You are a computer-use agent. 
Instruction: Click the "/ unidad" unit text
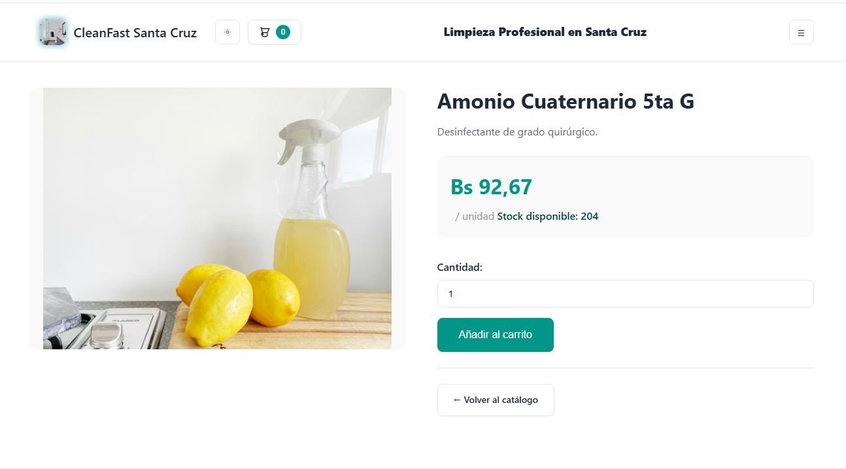coord(475,217)
